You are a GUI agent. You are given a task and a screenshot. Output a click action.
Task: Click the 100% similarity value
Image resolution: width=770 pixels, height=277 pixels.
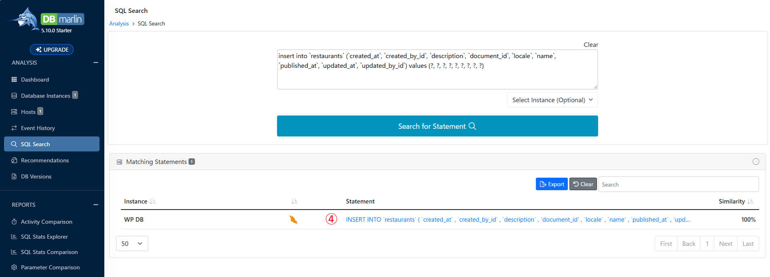pos(748,220)
